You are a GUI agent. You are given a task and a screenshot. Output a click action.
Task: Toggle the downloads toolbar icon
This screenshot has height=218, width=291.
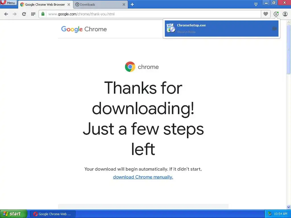276,14
